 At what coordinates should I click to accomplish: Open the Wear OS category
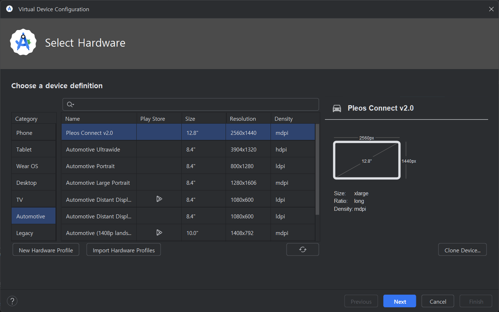tap(34, 166)
